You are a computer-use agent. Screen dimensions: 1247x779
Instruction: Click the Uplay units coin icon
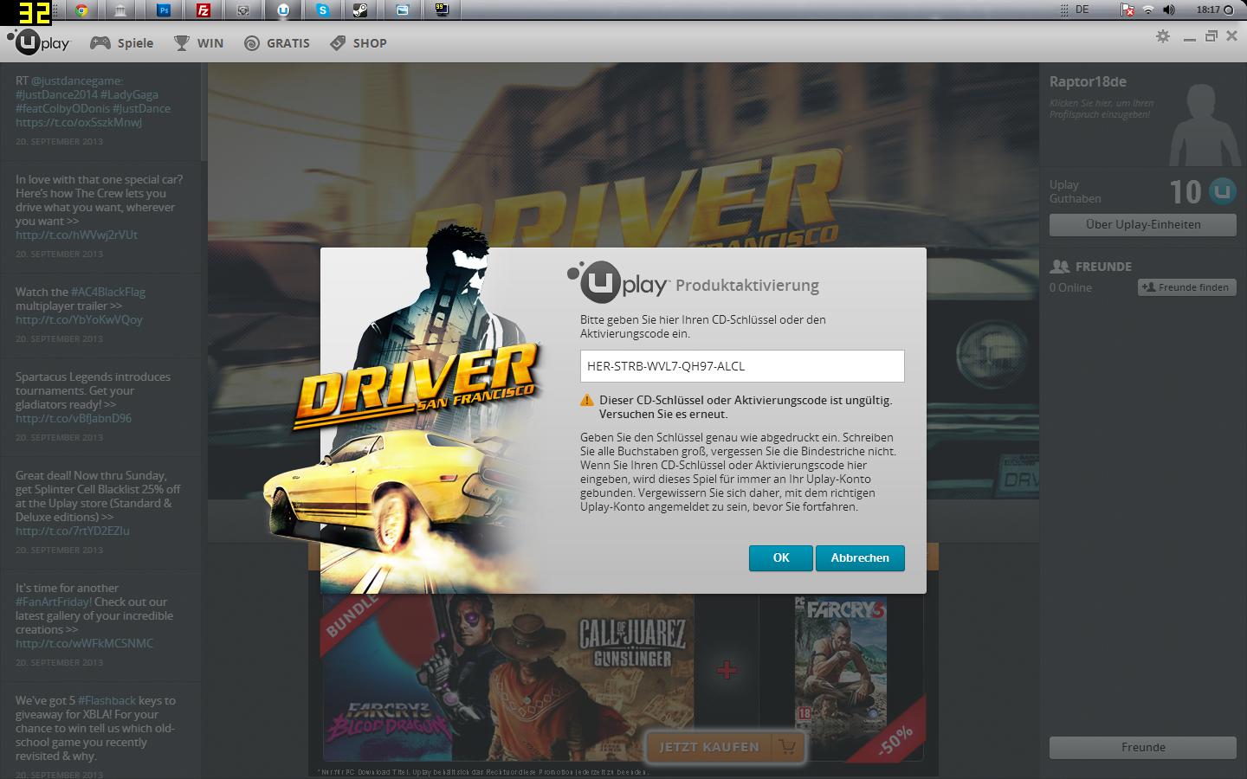point(1222,191)
